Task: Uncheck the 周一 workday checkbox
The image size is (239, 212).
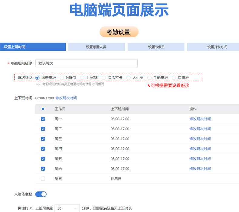Action: (x=43, y=119)
